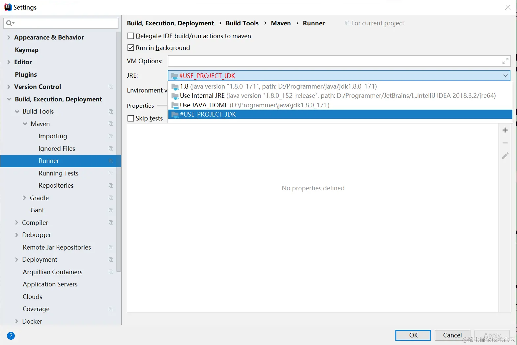Click the edit property pencil icon
The image size is (517, 345).
tap(505, 155)
